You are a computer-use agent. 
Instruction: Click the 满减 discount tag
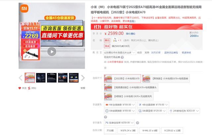107,46
